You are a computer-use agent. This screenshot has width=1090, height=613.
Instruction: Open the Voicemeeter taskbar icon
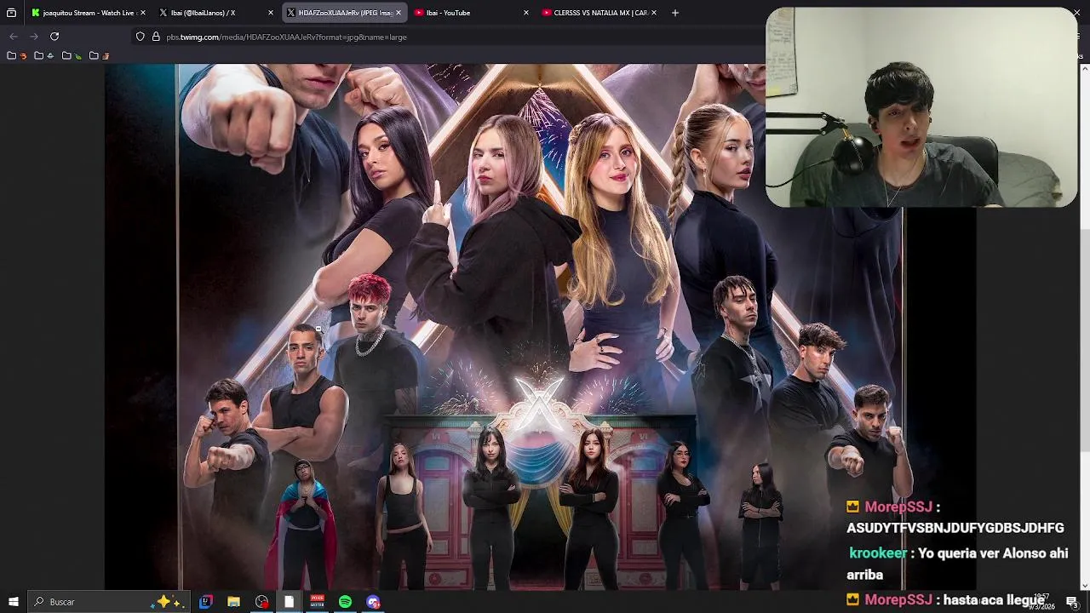click(x=318, y=602)
